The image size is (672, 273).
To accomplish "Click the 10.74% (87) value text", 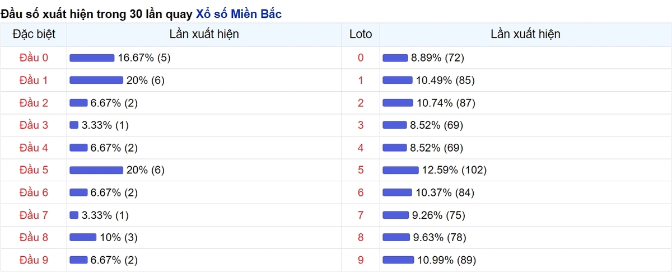I will point(446,103).
